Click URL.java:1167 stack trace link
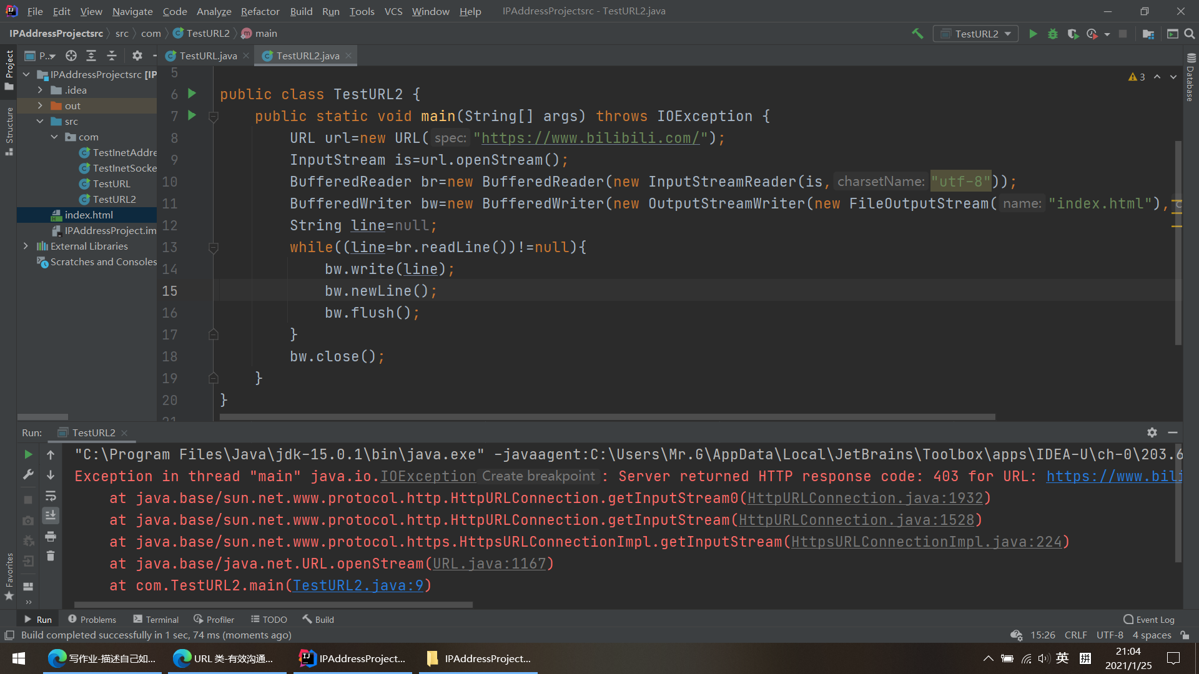The image size is (1199, 674). 490,564
